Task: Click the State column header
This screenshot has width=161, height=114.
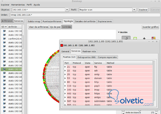Action: pyautogui.click(x=89, y=63)
